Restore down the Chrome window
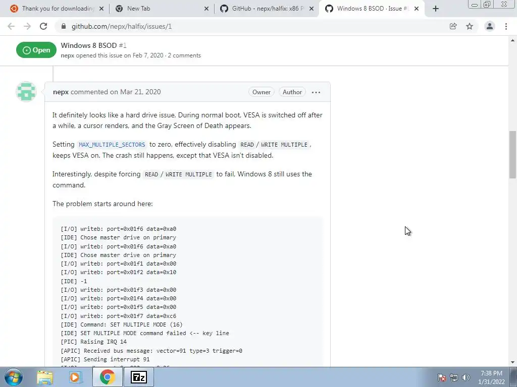Screen dimensions: 517x387 pos(487,5)
